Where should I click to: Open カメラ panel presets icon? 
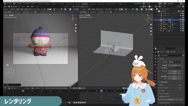click(x=180, y=85)
